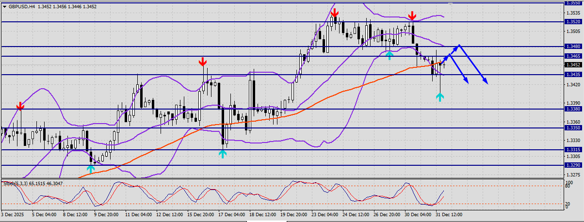Image resolution: width=584 pixels, height=222 pixels.
Task: Click the 8 Dec 12:00 time label
Action: coord(75,214)
